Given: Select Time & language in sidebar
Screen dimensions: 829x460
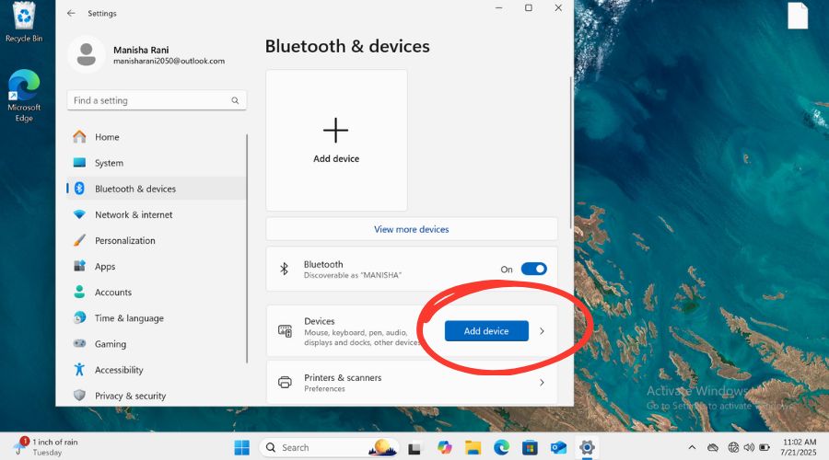Looking at the screenshot, I should [129, 318].
